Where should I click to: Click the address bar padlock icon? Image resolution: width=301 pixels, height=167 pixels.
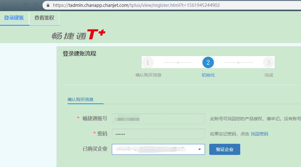[48, 5]
